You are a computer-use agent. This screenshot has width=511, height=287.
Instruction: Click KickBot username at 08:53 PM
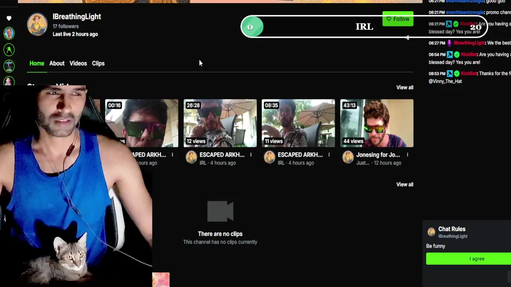469,73
